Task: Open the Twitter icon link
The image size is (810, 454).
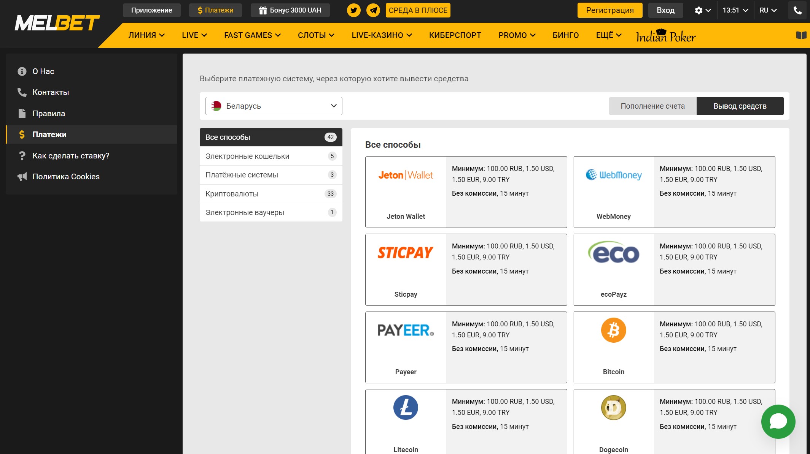Action: [x=353, y=10]
